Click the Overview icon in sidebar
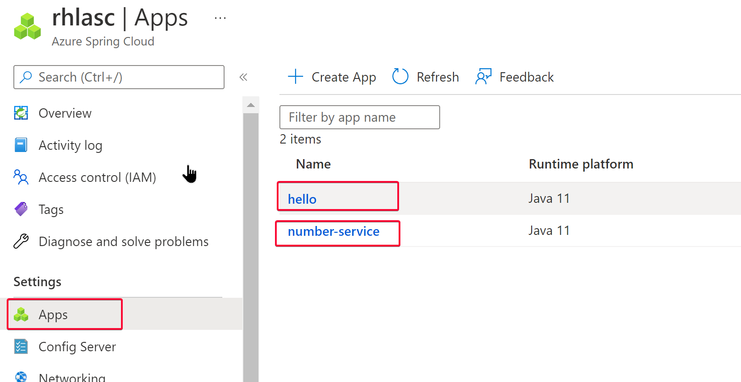The width and height of the screenshot is (741, 382). (x=21, y=113)
